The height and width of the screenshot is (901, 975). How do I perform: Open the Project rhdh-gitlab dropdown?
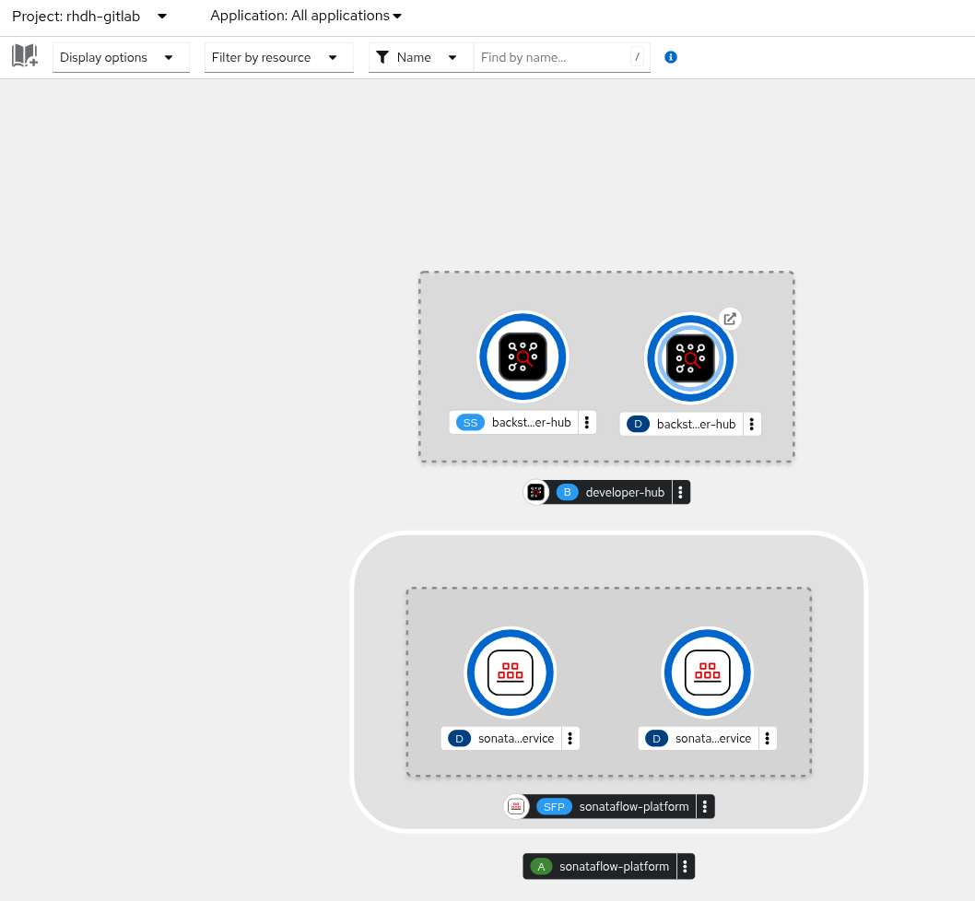pos(89,17)
